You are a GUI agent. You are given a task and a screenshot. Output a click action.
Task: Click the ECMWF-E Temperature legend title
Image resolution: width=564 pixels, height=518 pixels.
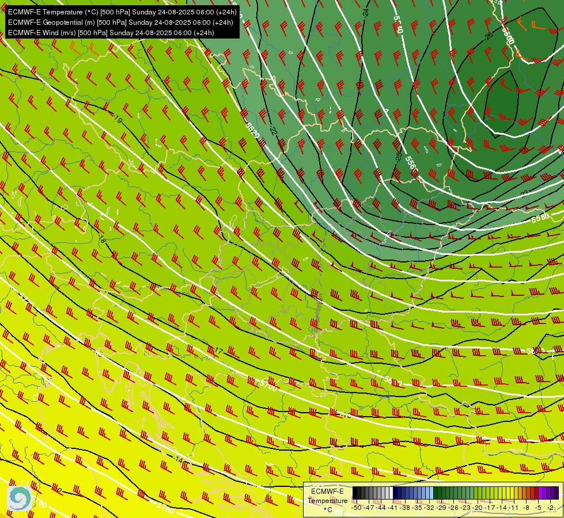pos(327,496)
